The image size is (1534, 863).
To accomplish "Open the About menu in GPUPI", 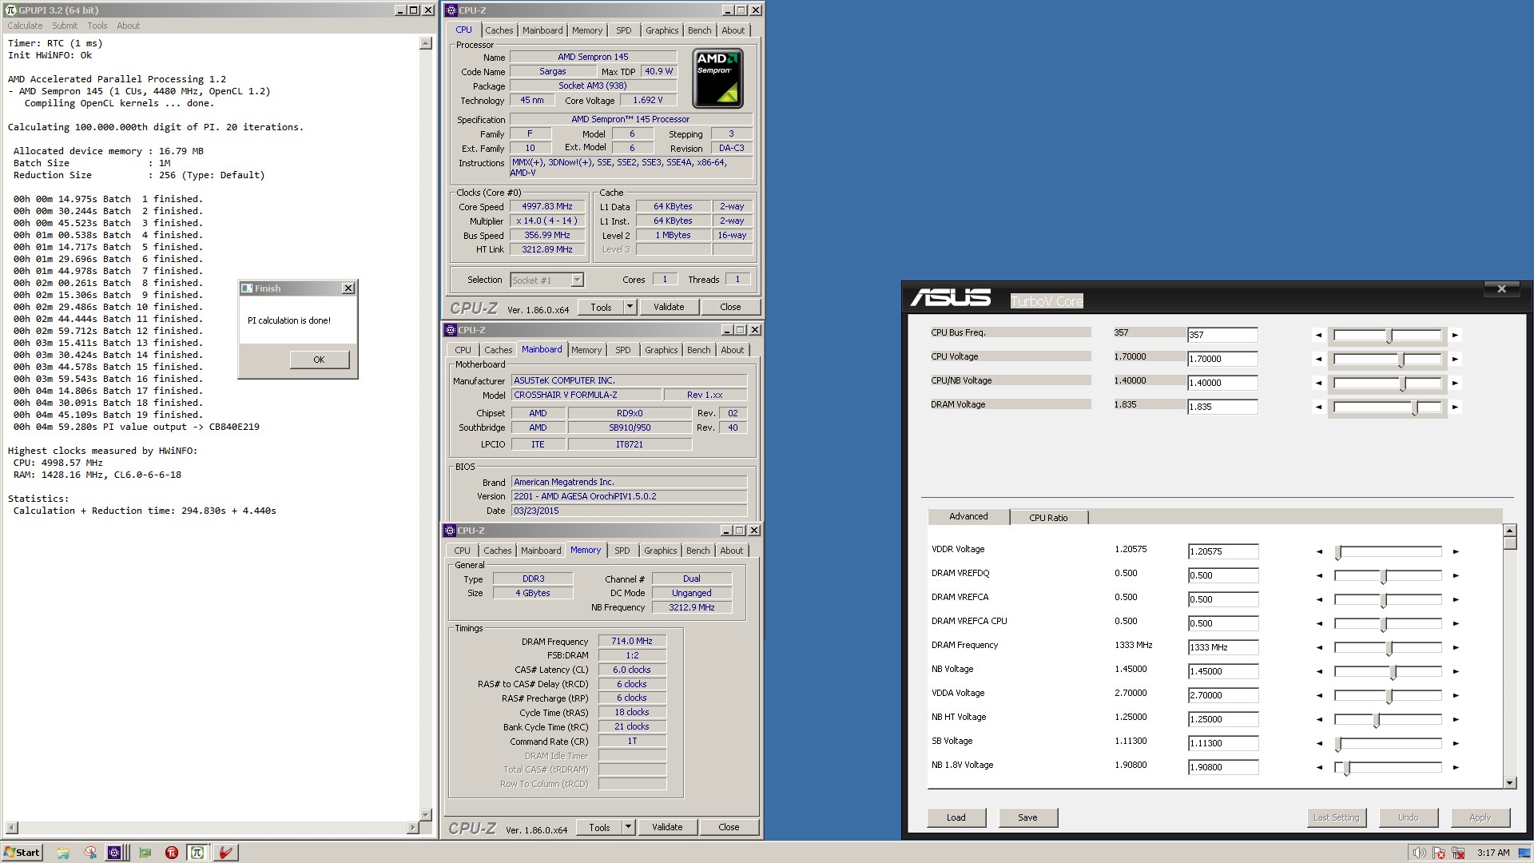I will click(x=128, y=26).
